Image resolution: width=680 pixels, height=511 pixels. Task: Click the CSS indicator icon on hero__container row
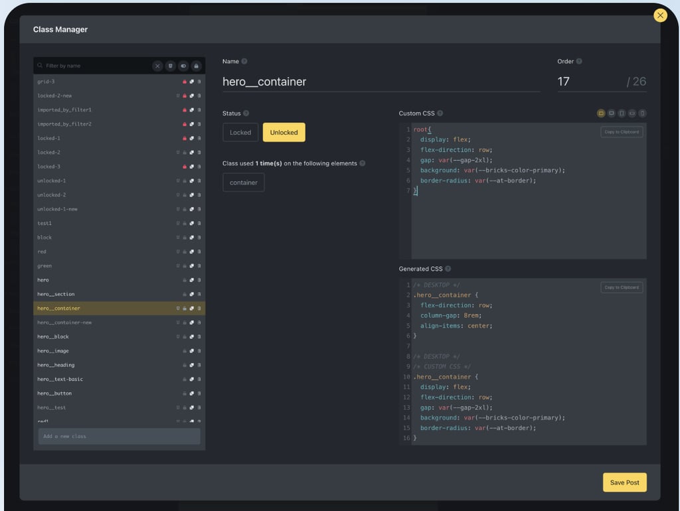point(178,309)
